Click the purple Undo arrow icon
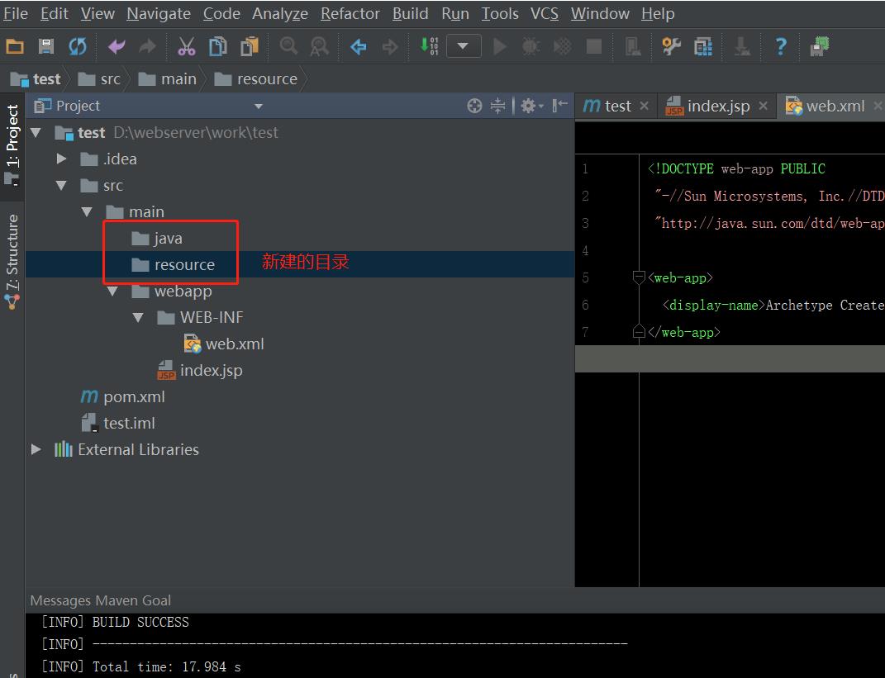885x678 pixels. click(117, 46)
